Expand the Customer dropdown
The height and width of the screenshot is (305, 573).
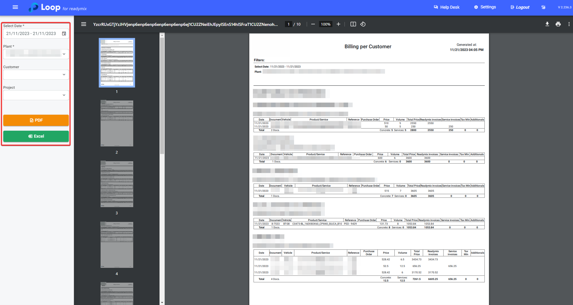[x=64, y=75]
